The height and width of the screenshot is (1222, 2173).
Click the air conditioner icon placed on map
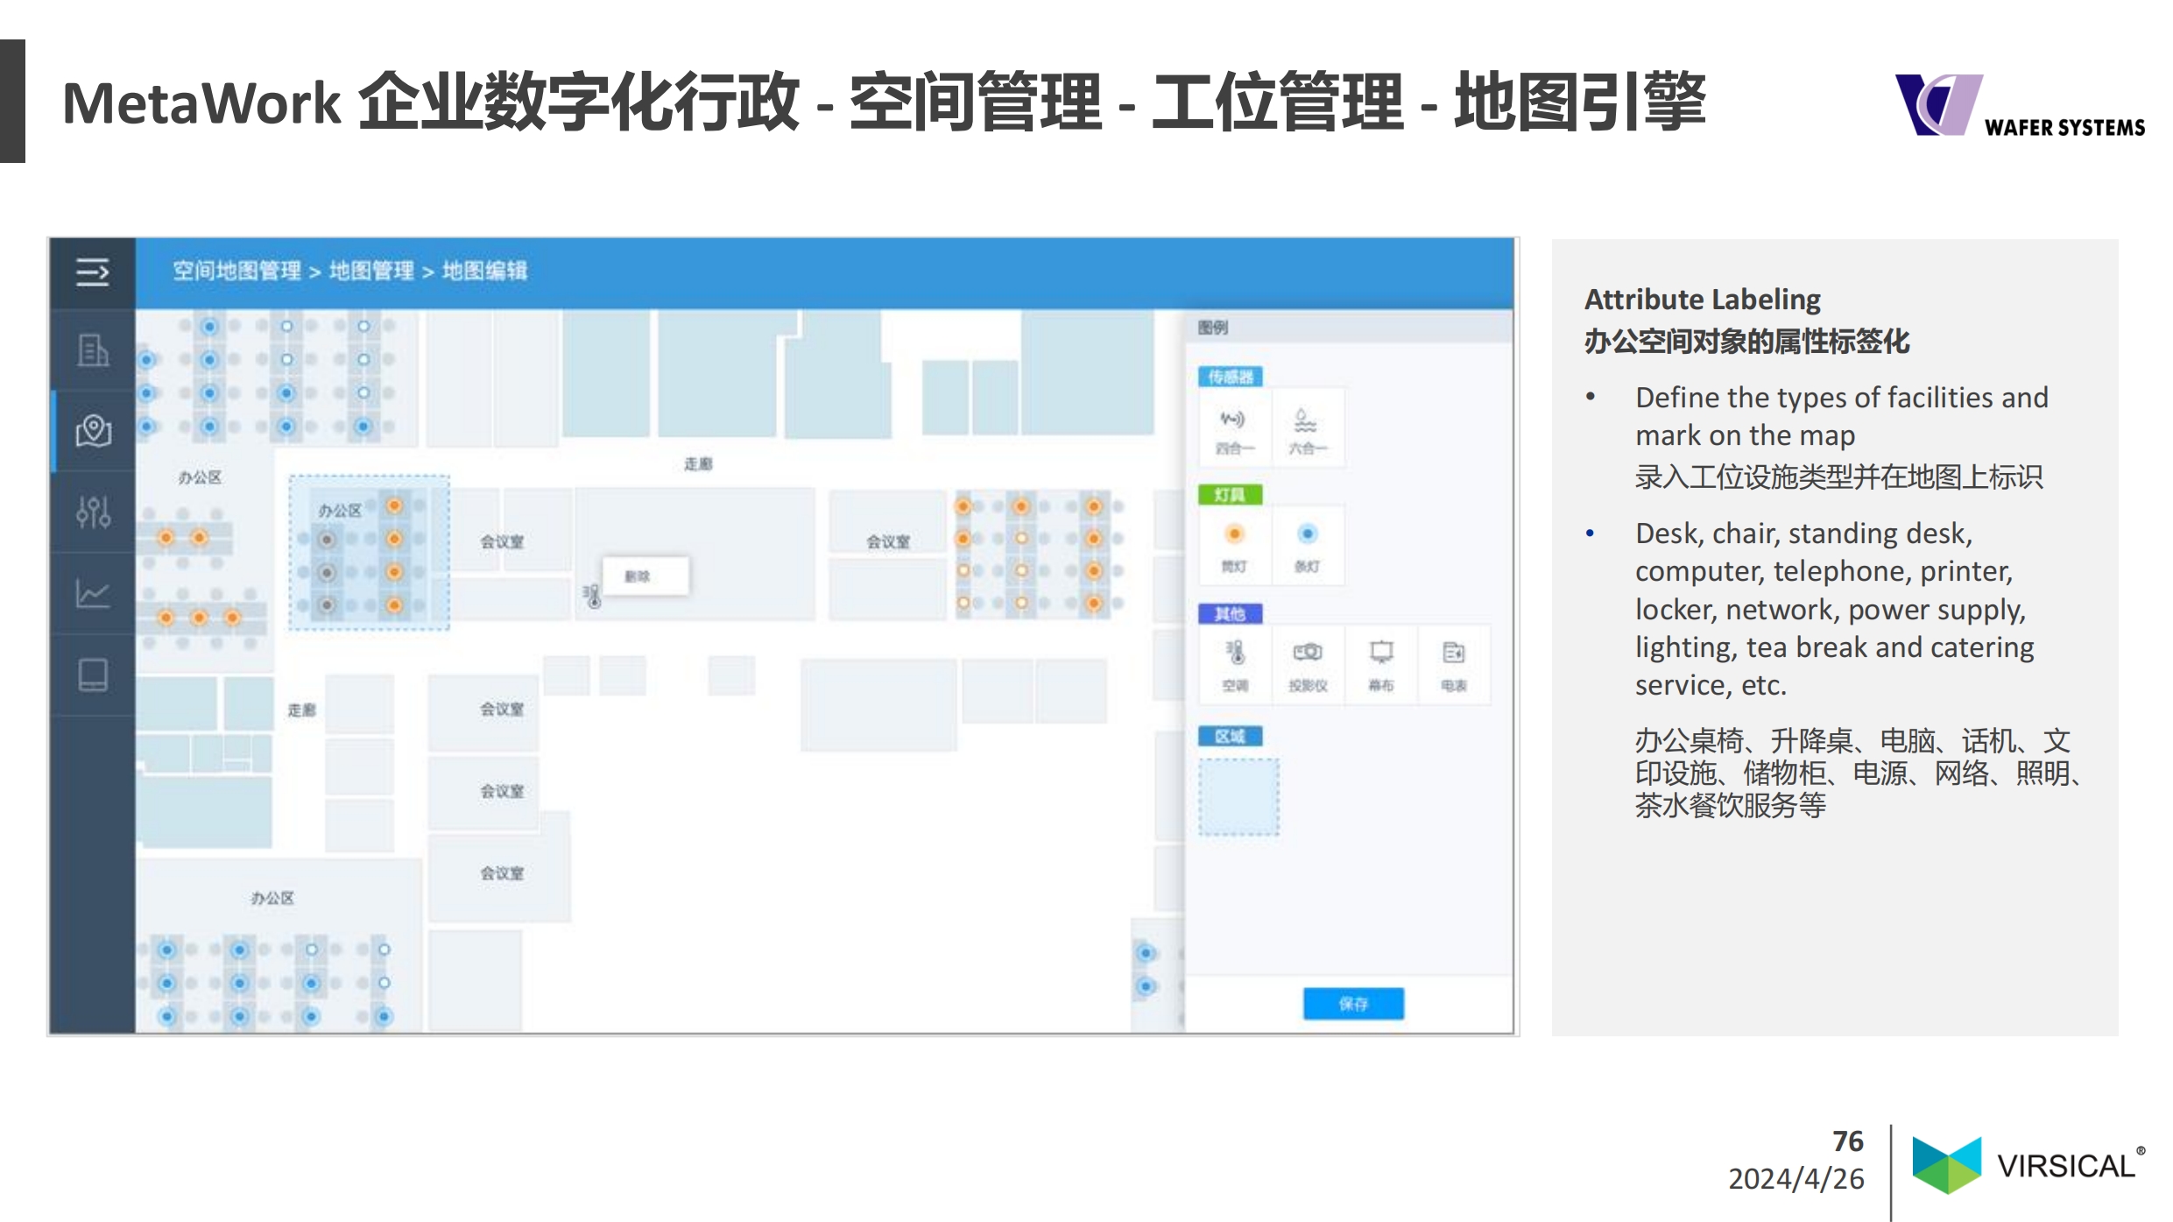[593, 597]
